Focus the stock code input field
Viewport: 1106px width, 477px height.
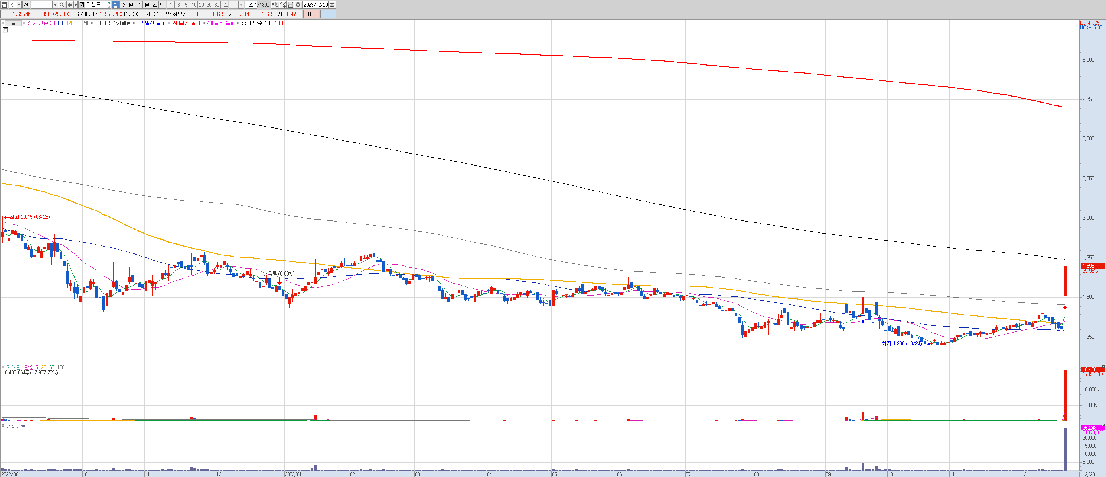tap(41, 5)
